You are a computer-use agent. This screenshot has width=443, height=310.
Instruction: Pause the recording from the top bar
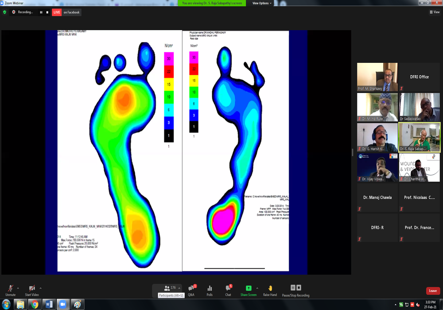41,12
